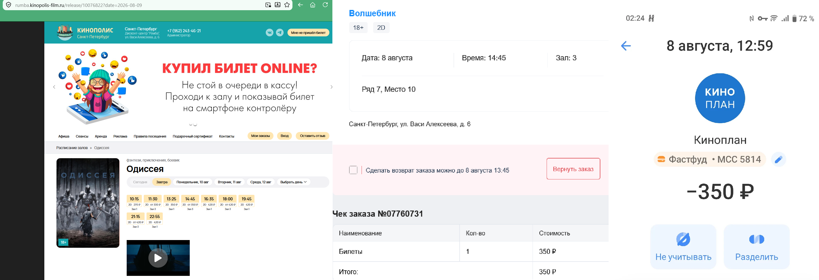This screenshot has height=280, width=819.
Task: Click the order text Чек заказа №07760731
Action: (x=378, y=214)
